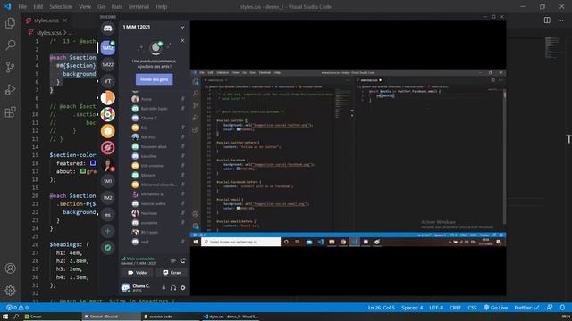Start screen share with Écran button
The width and height of the screenshot is (572, 321).
tap(172, 273)
